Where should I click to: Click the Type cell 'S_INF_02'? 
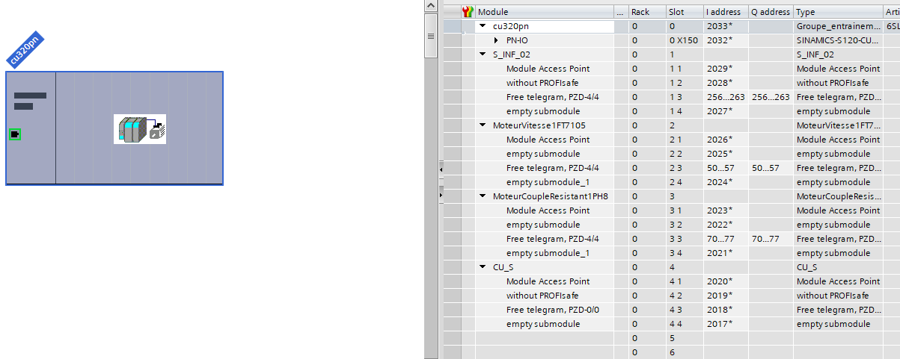(838, 54)
